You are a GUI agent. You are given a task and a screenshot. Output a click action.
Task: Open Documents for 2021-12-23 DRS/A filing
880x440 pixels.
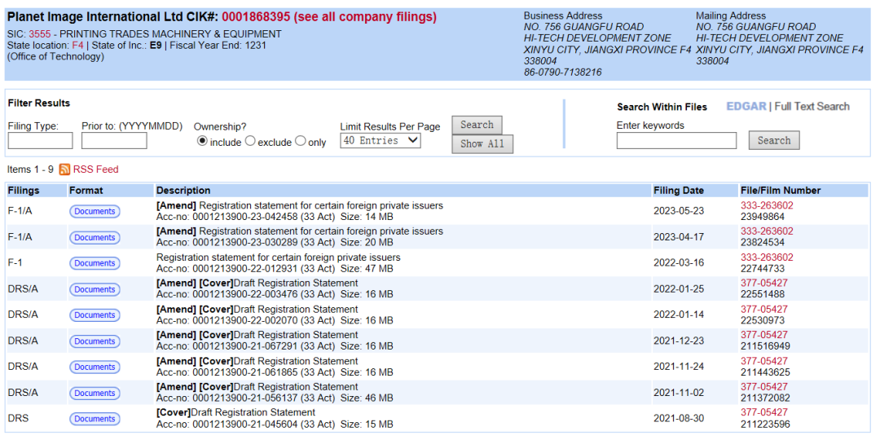tap(95, 341)
